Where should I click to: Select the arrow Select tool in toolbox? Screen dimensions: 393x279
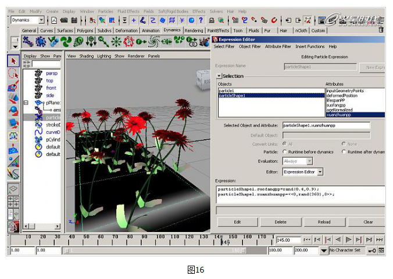point(13,61)
